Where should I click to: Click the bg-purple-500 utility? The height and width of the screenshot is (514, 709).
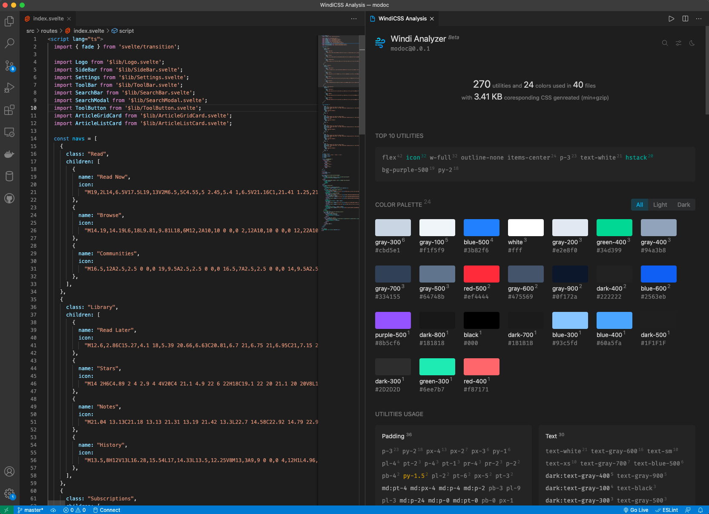point(405,170)
